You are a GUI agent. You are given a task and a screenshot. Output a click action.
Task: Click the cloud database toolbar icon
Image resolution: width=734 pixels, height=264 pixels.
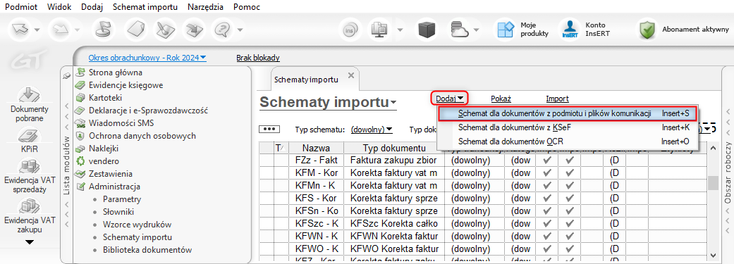460,30
